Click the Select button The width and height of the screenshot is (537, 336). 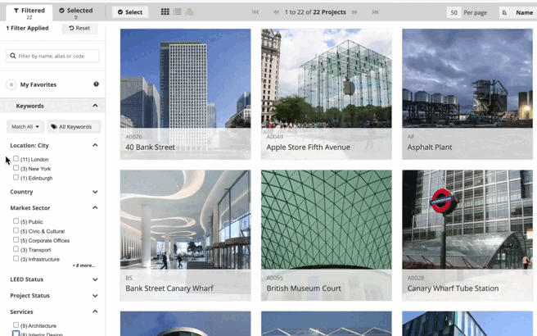click(x=130, y=12)
